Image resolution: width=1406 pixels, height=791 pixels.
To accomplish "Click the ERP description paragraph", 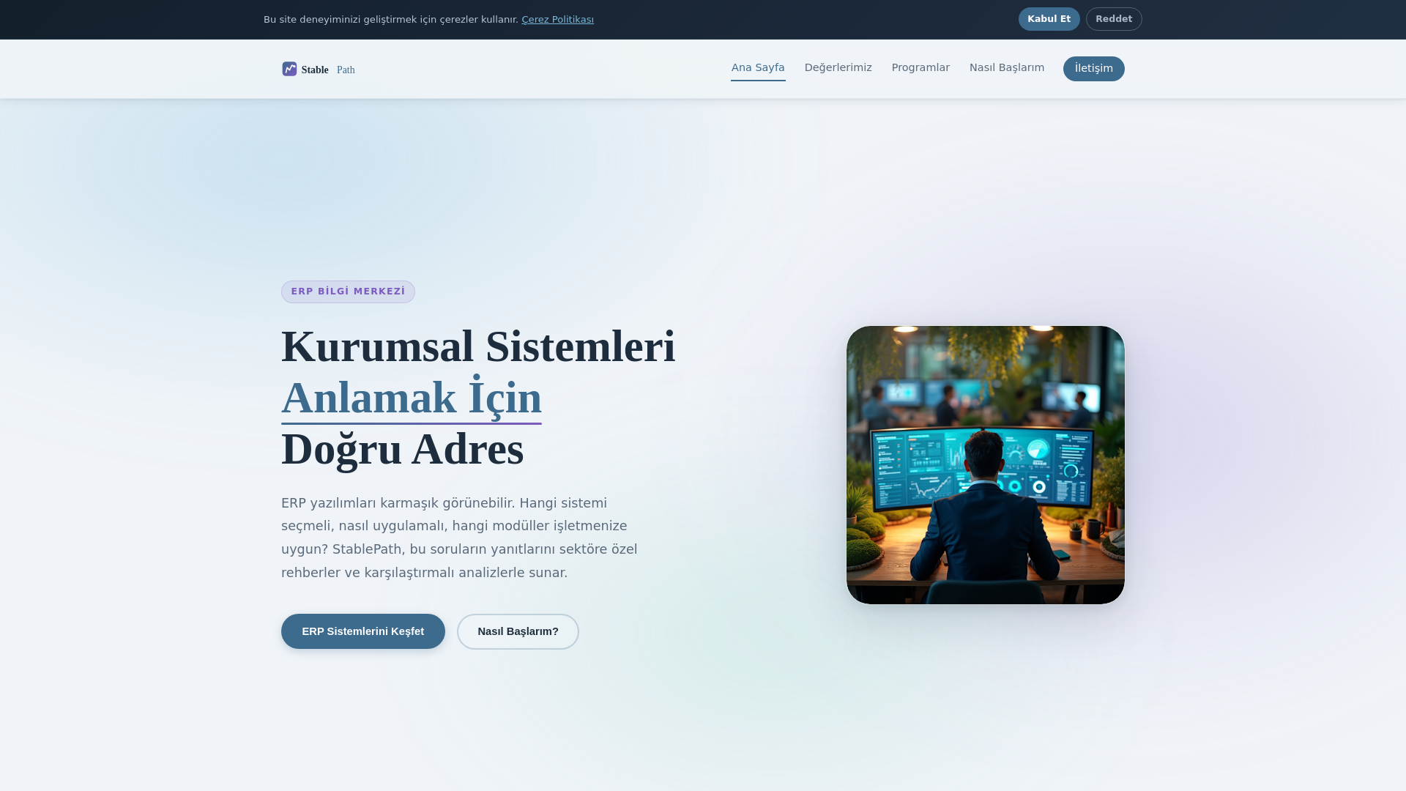I will [459, 538].
